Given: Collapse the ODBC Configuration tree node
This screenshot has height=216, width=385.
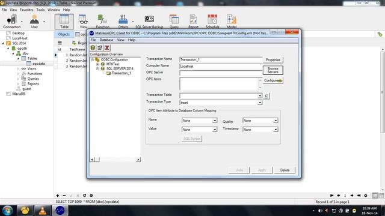Looking at the screenshot, I should pos(92,59).
